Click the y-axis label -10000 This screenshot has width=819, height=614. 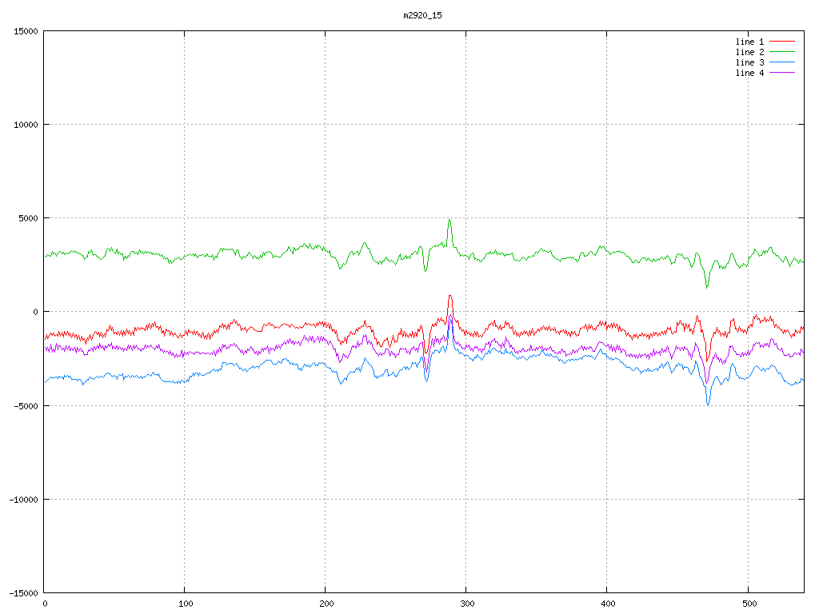23,500
